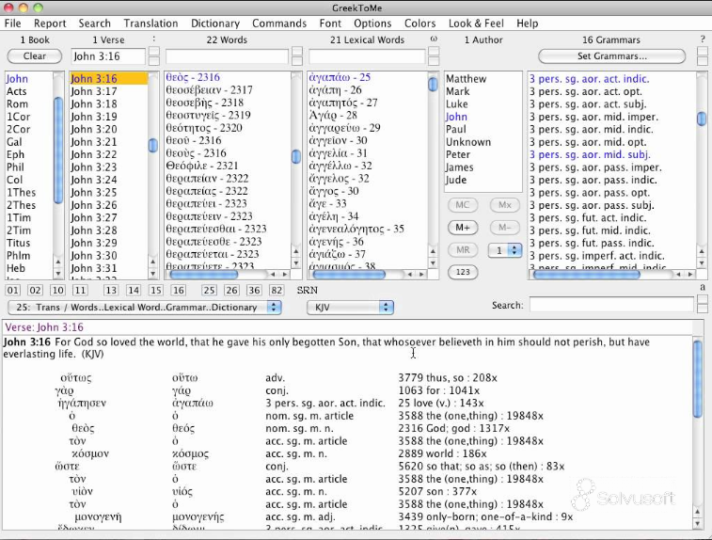Select Unknown in the author list
Viewport: 712px width, 540px height.
(468, 142)
